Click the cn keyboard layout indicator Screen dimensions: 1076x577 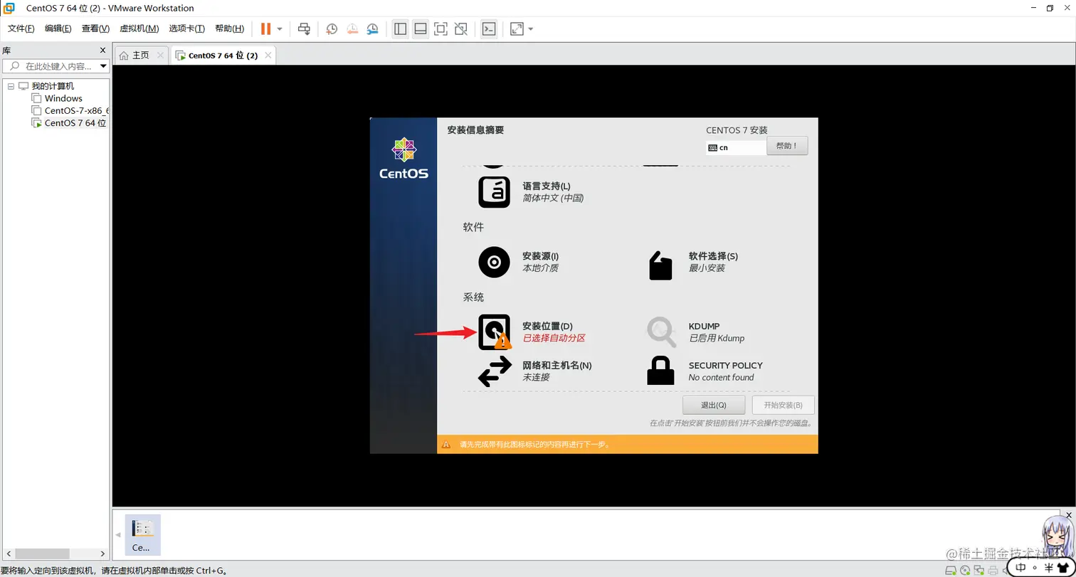(736, 148)
